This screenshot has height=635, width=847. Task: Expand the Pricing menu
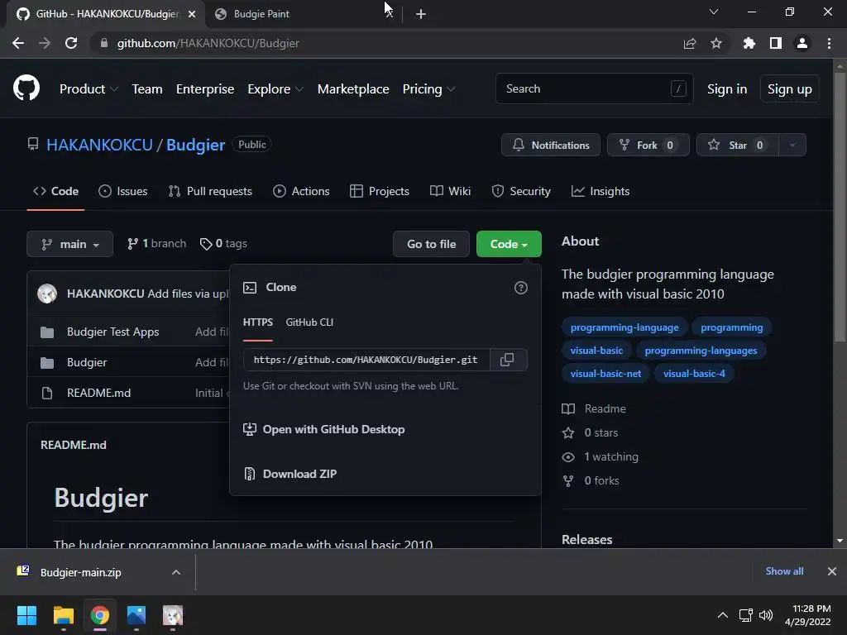(429, 89)
